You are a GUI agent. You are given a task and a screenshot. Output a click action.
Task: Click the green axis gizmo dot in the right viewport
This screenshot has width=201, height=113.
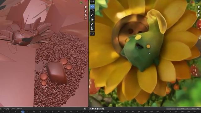pyautogui.click(x=197, y=3)
